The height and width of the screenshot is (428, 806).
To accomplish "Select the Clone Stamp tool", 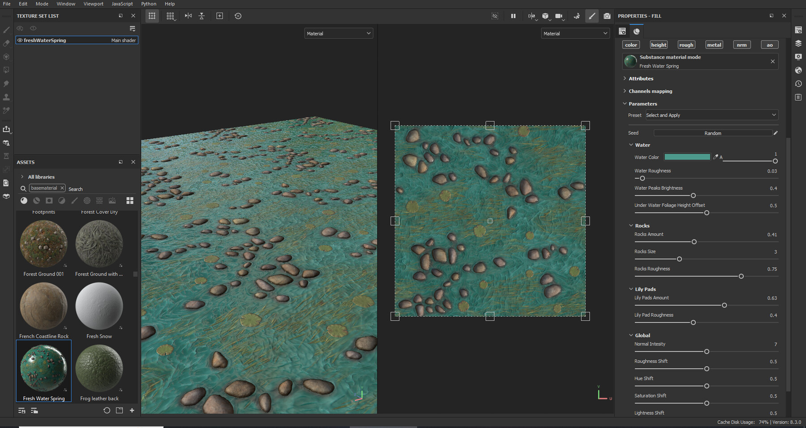I will pos(6,97).
